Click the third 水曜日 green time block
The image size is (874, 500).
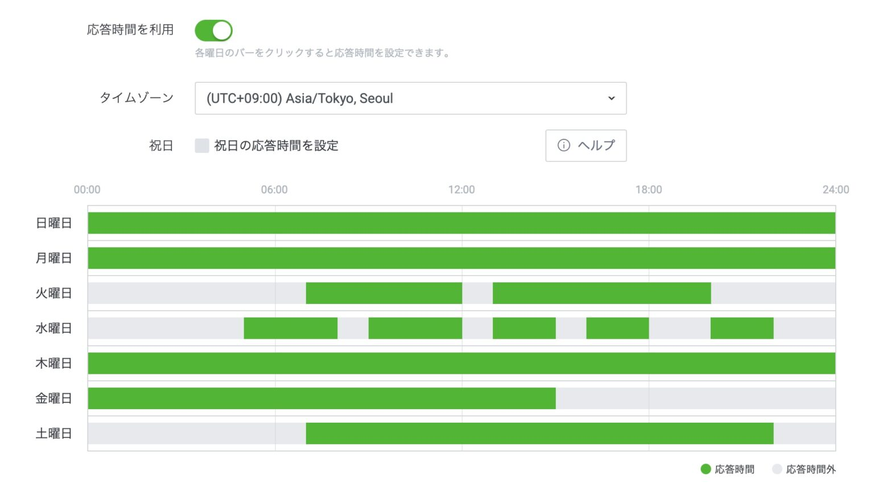(x=523, y=328)
